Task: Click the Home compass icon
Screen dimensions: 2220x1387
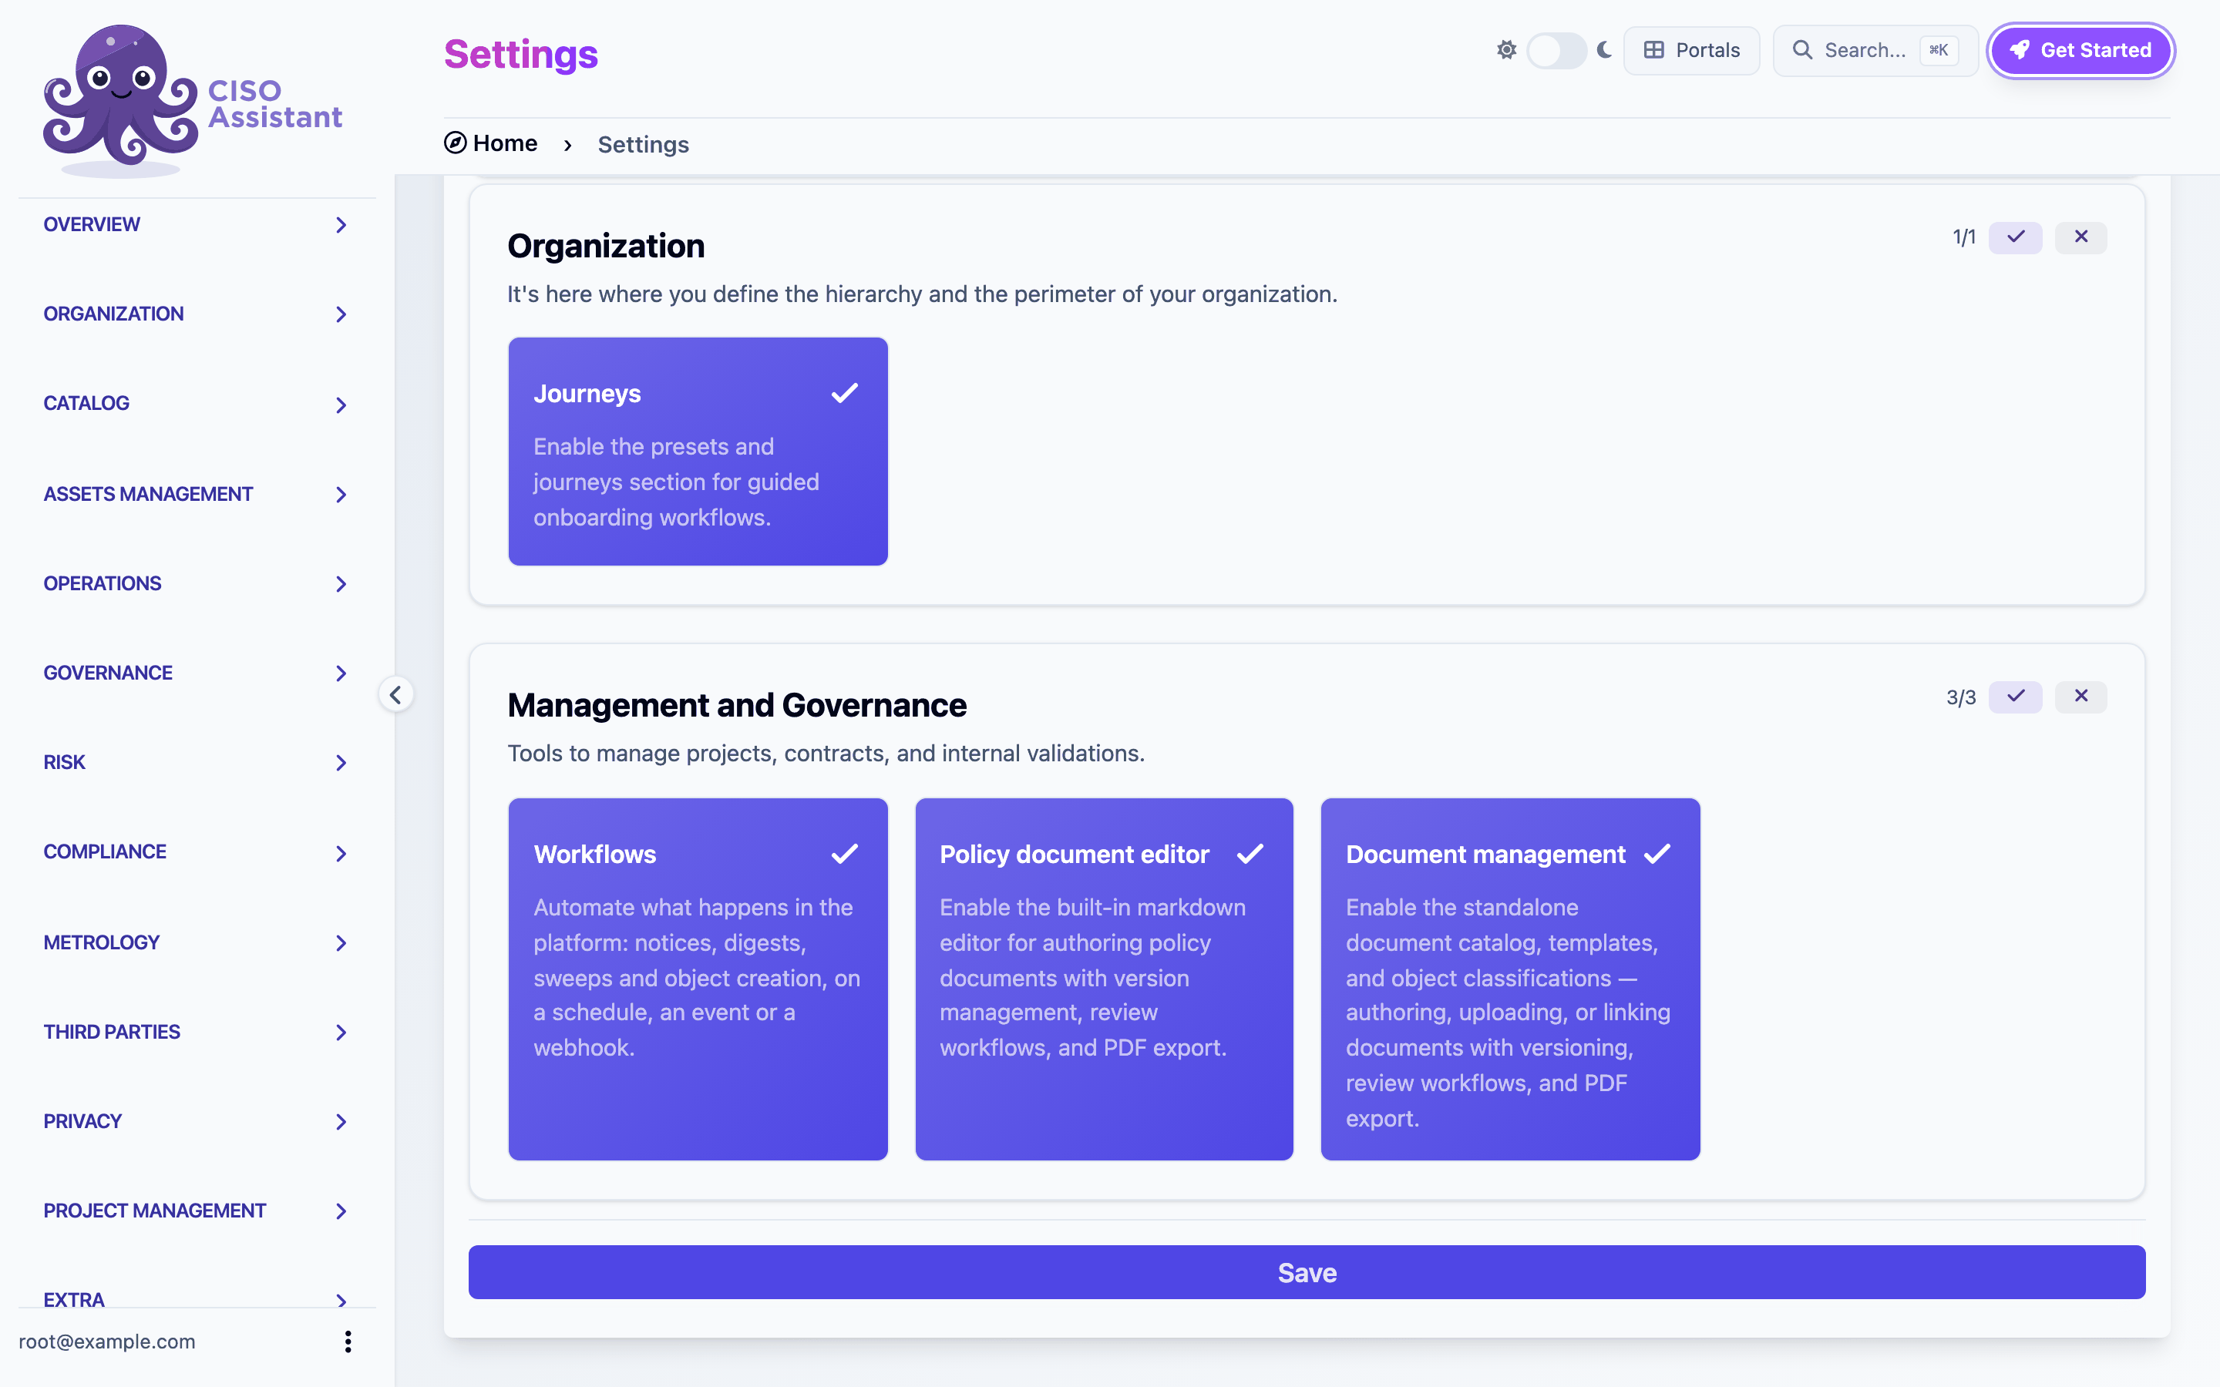Action: point(455,143)
